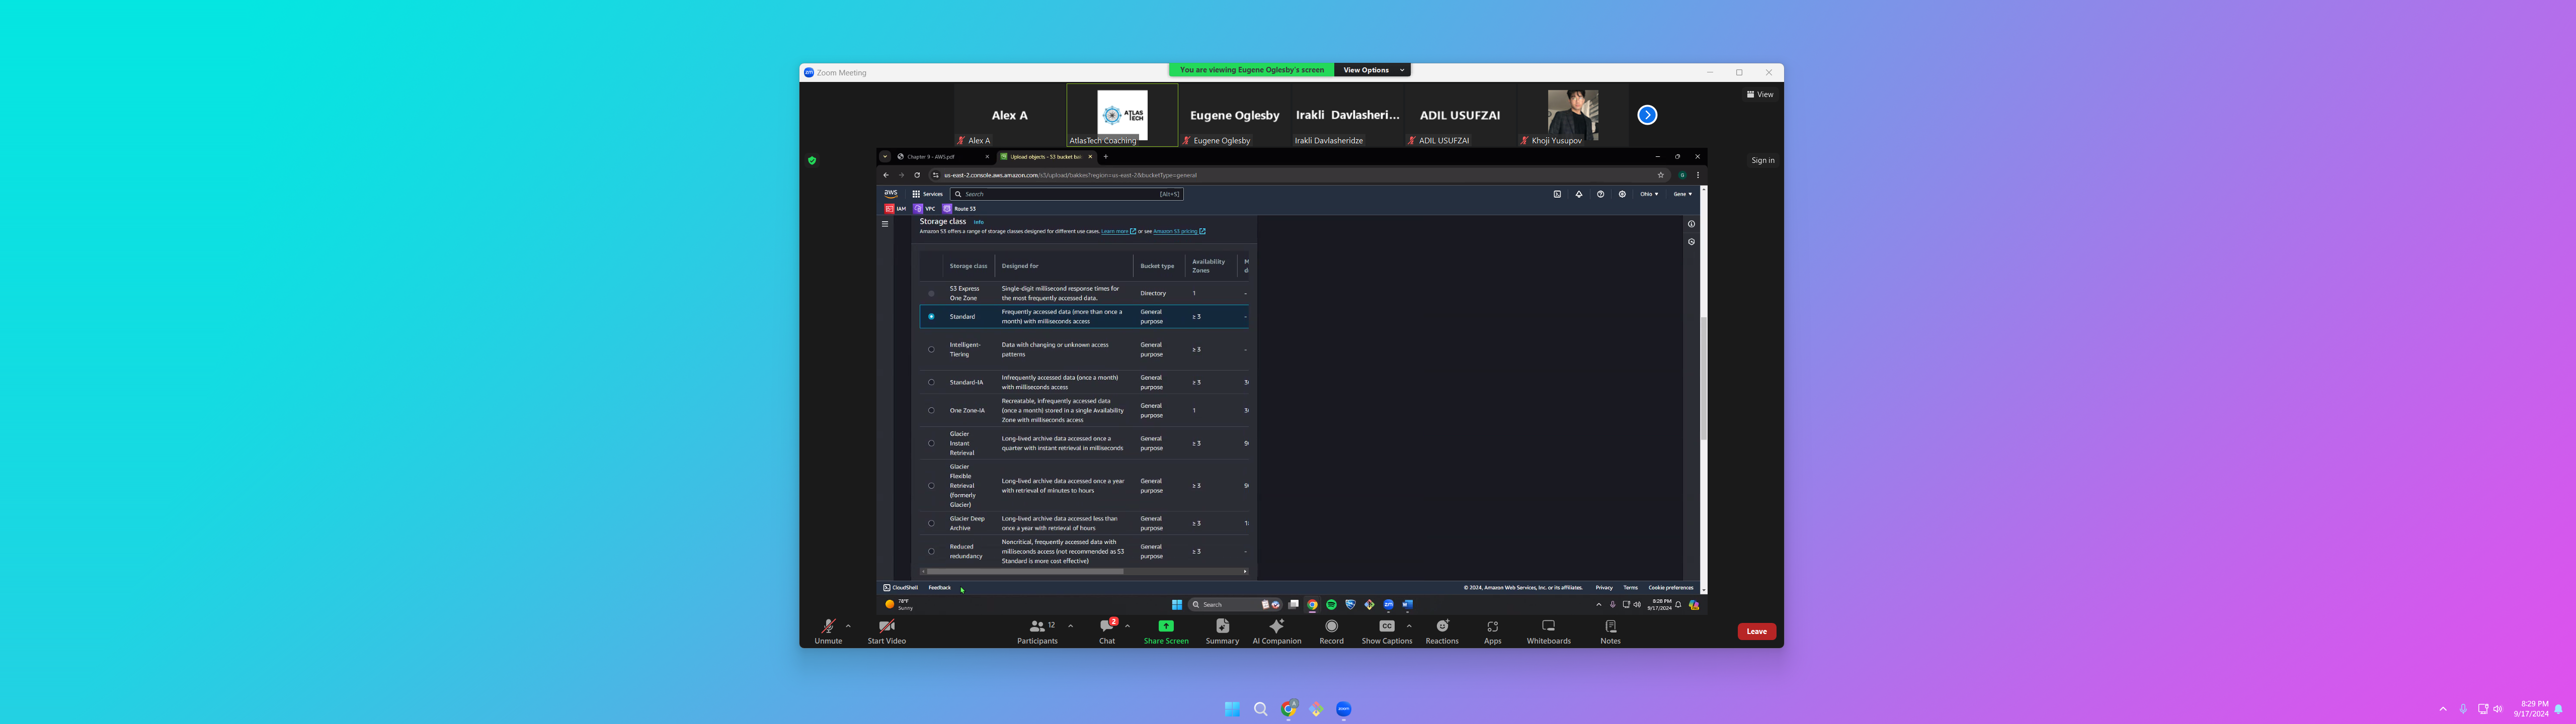Open the Whiteboards icon
The image size is (2576, 724).
coord(1548,626)
